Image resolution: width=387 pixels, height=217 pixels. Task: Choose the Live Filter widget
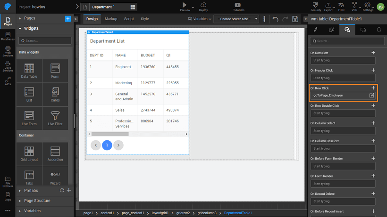[55, 118]
